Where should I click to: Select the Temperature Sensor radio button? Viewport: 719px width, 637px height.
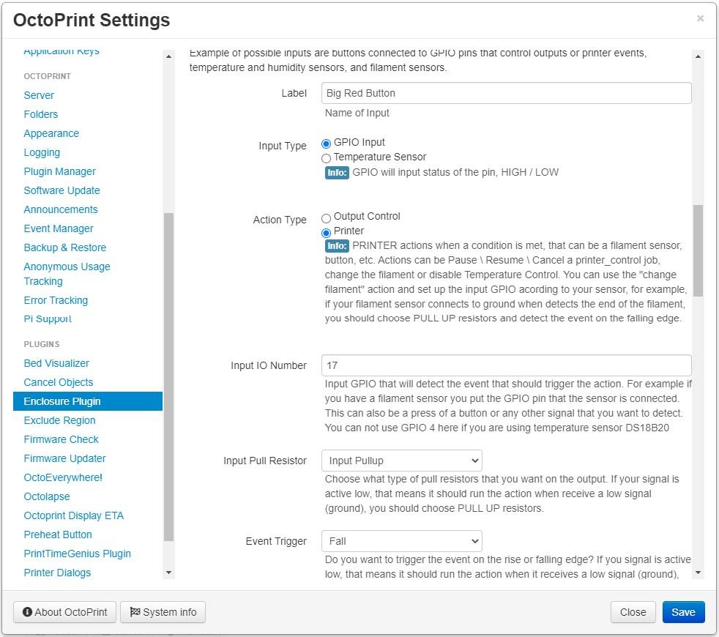coord(326,158)
